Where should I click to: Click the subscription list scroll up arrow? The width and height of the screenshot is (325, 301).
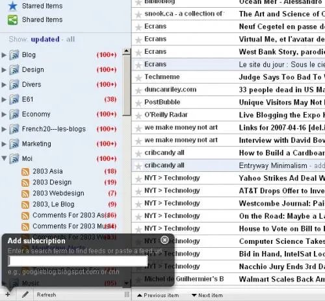127,51
